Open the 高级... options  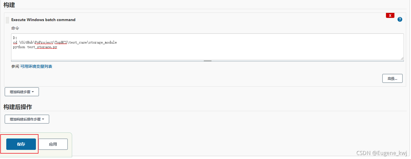pos(392,78)
